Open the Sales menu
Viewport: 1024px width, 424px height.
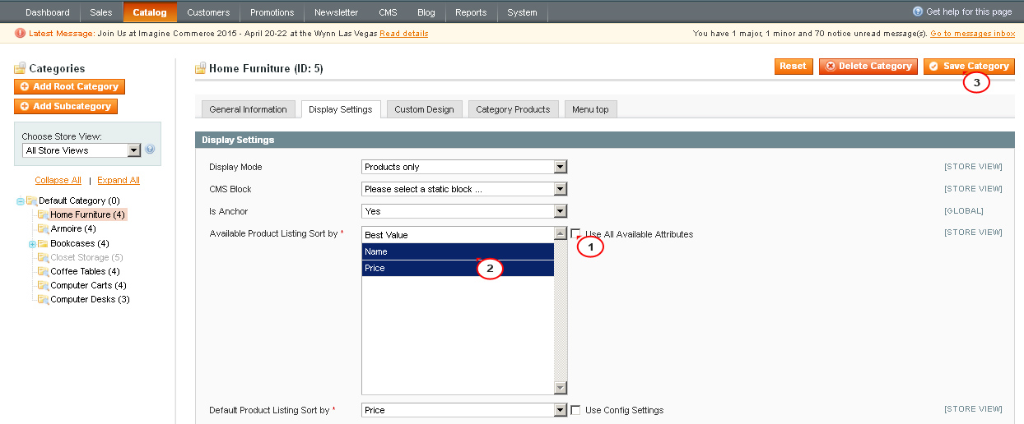101,12
